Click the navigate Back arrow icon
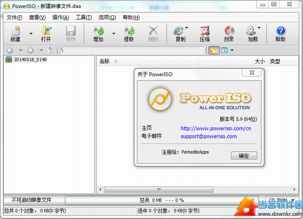303x219 pixels. coord(10,50)
